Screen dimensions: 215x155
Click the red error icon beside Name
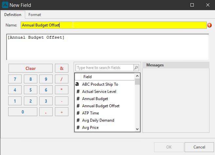pos(209,25)
